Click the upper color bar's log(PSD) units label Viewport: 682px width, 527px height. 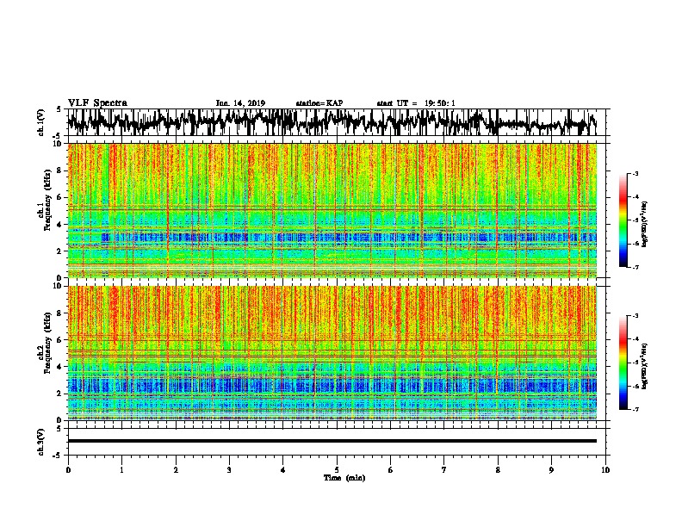tap(645, 225)
